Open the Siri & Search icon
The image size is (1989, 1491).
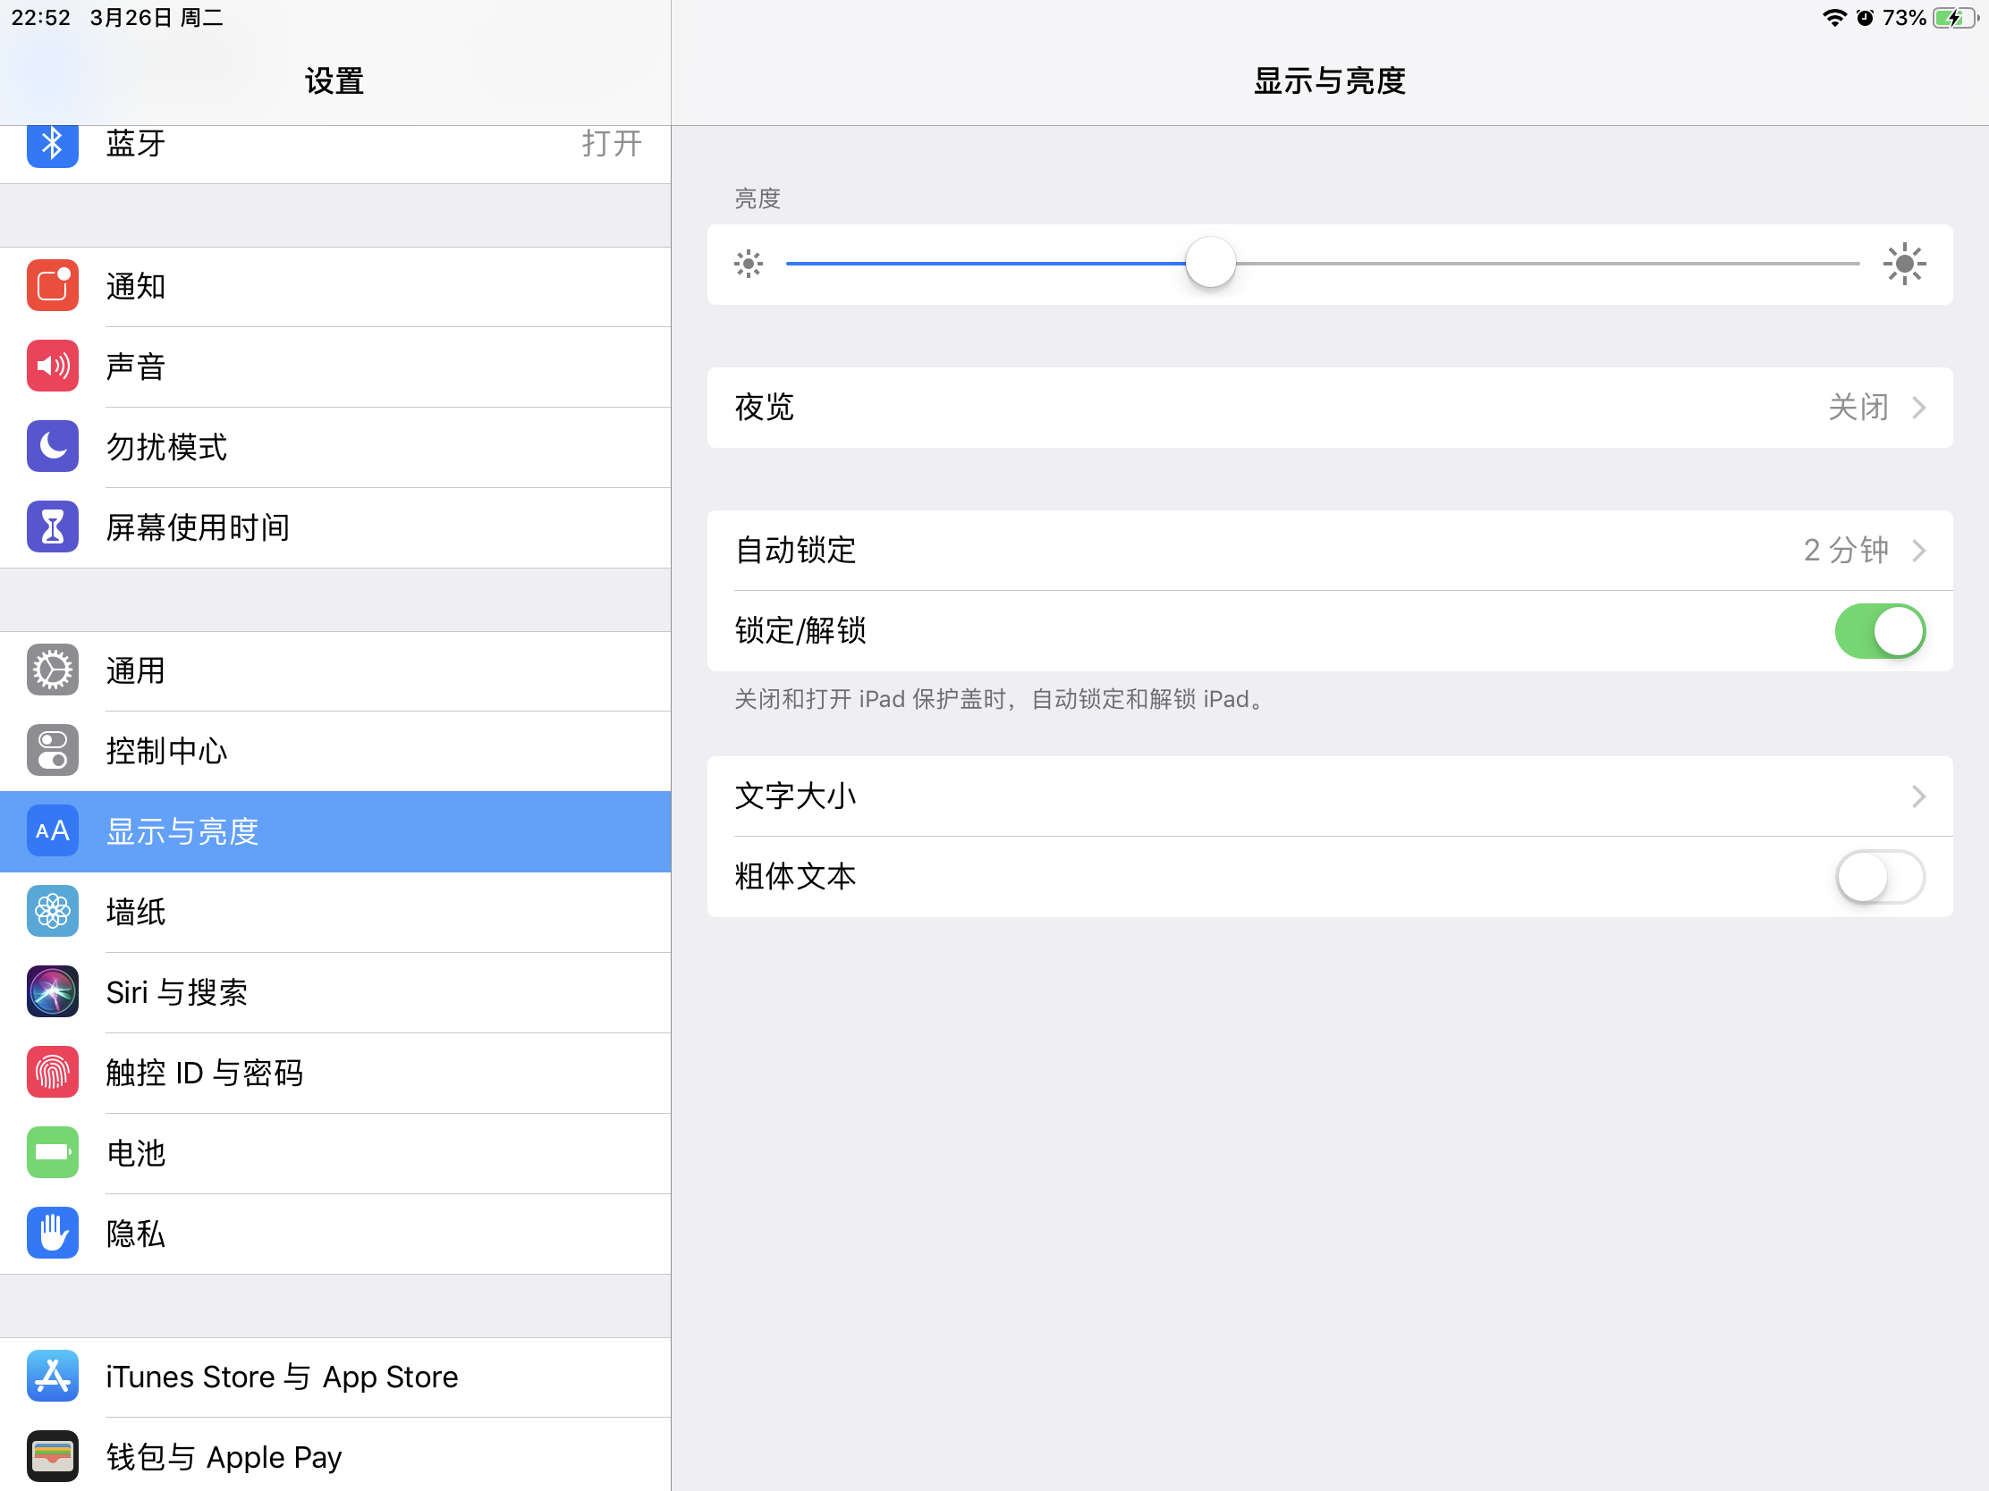pyautogui.click(x=52, y=991)
